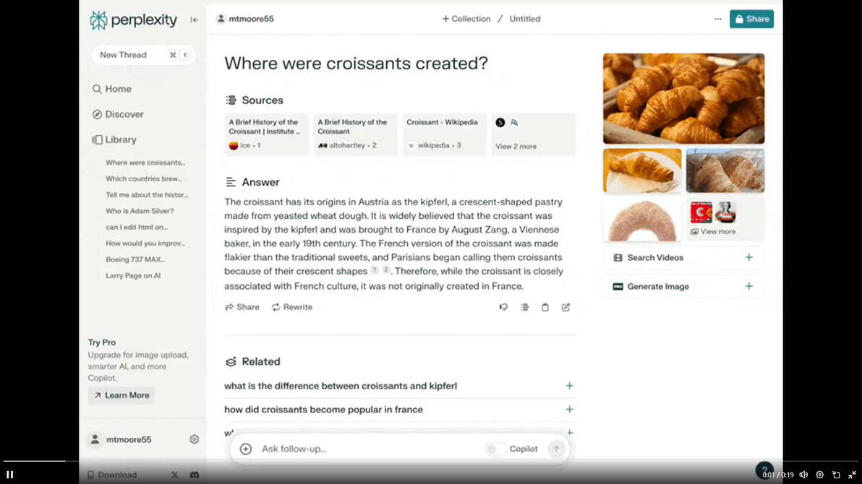862x484 pixels.
Task: Start a New Thread
Action: tap(143, 55)
